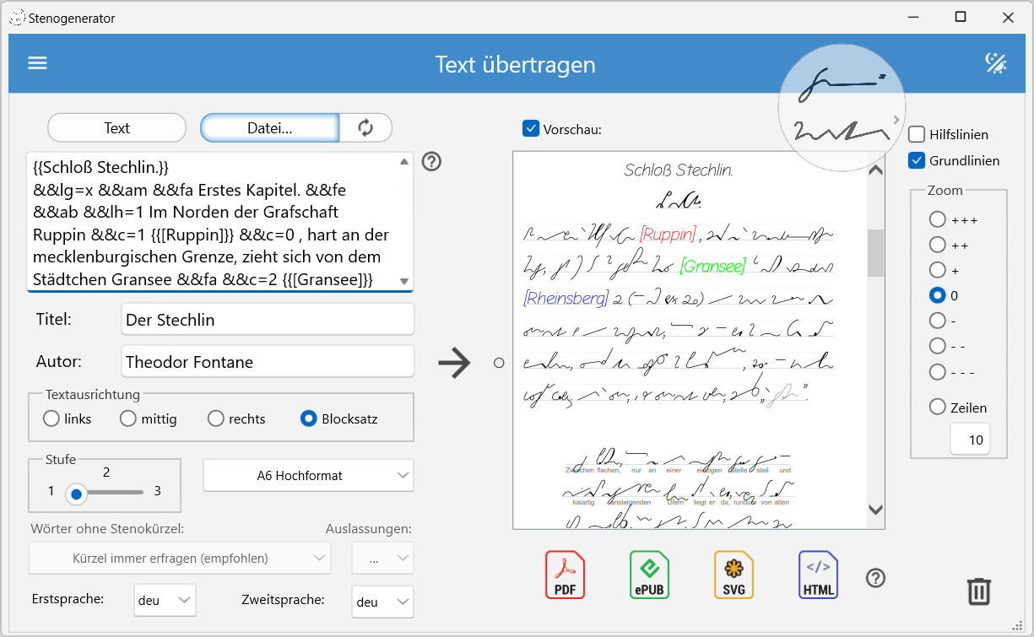Screen dimensions: 1034x637
Task: Expand the A6 Hochformat page format dropdown
Action: tap(308, 476)
